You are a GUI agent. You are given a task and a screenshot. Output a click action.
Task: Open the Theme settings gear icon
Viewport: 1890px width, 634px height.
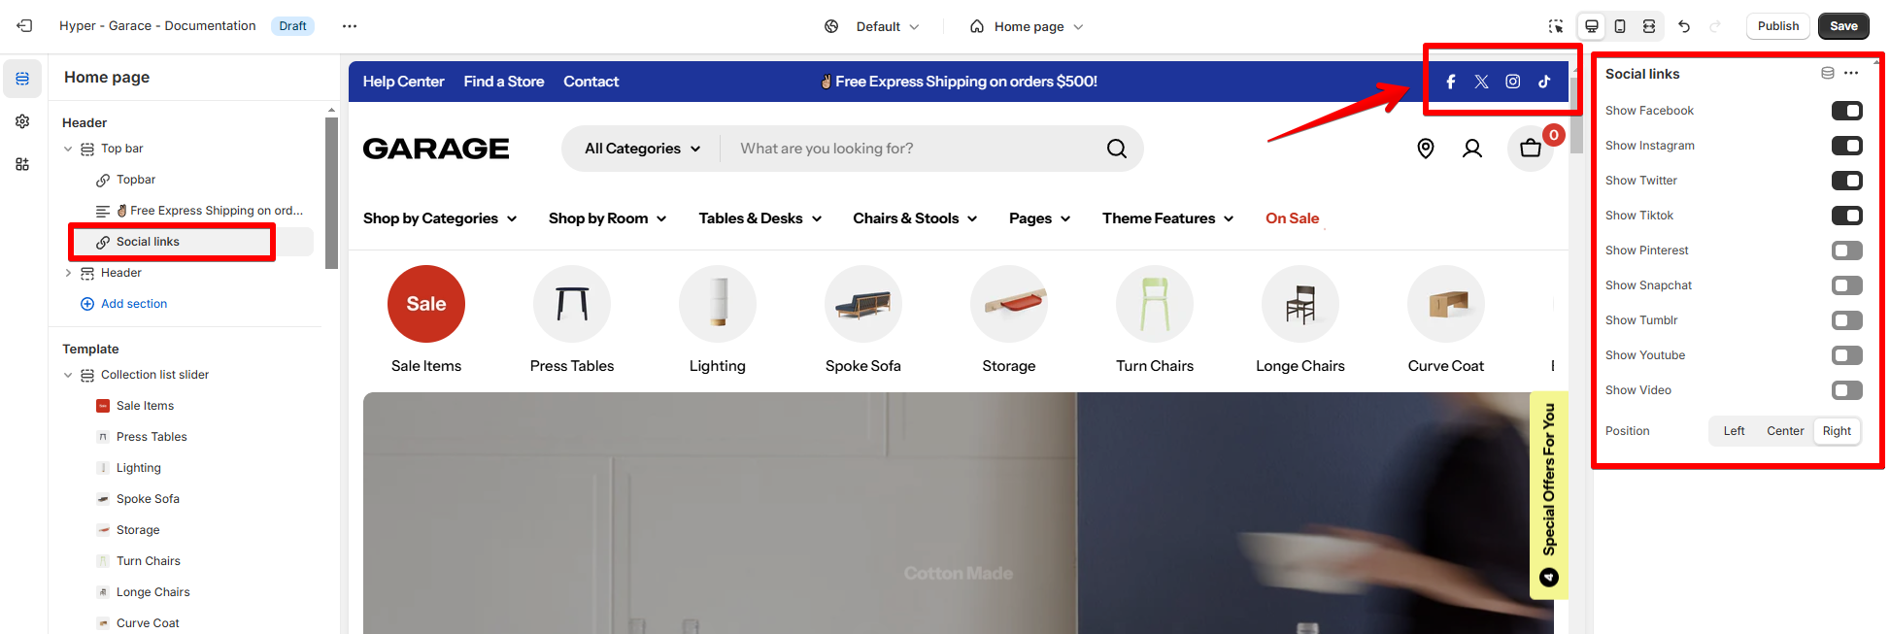click(22, 121)
